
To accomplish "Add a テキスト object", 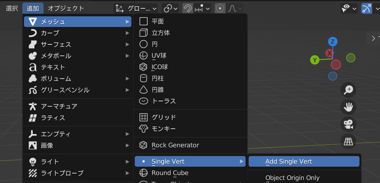I will coord(78,67).
